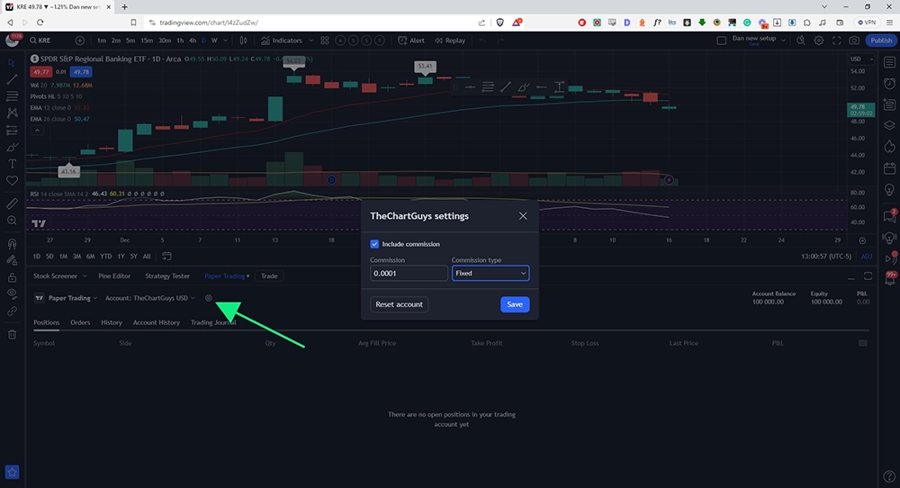900x488 pixels.
Task: Open the go to date calendar icon
Action: coord(166,256)
